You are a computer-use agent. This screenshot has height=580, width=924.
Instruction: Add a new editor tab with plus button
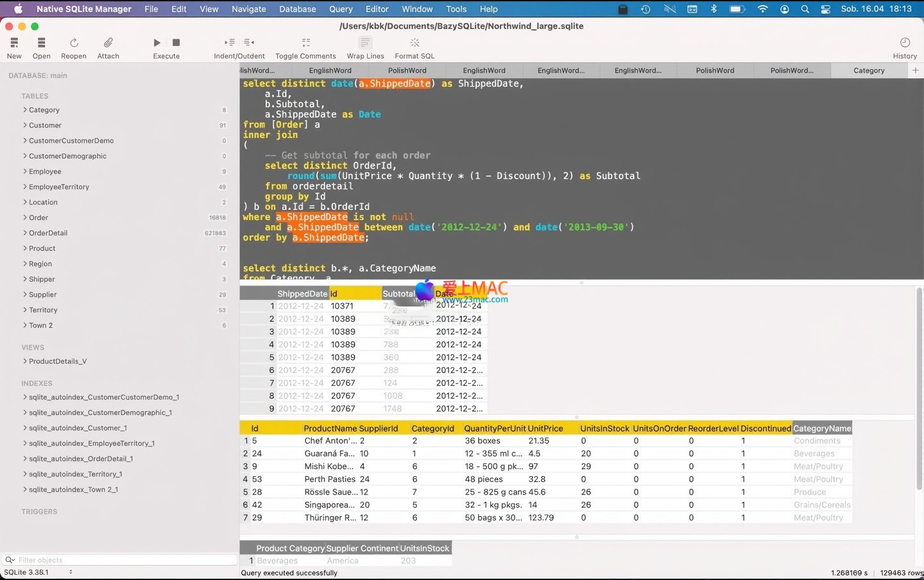tap(916, 71)
